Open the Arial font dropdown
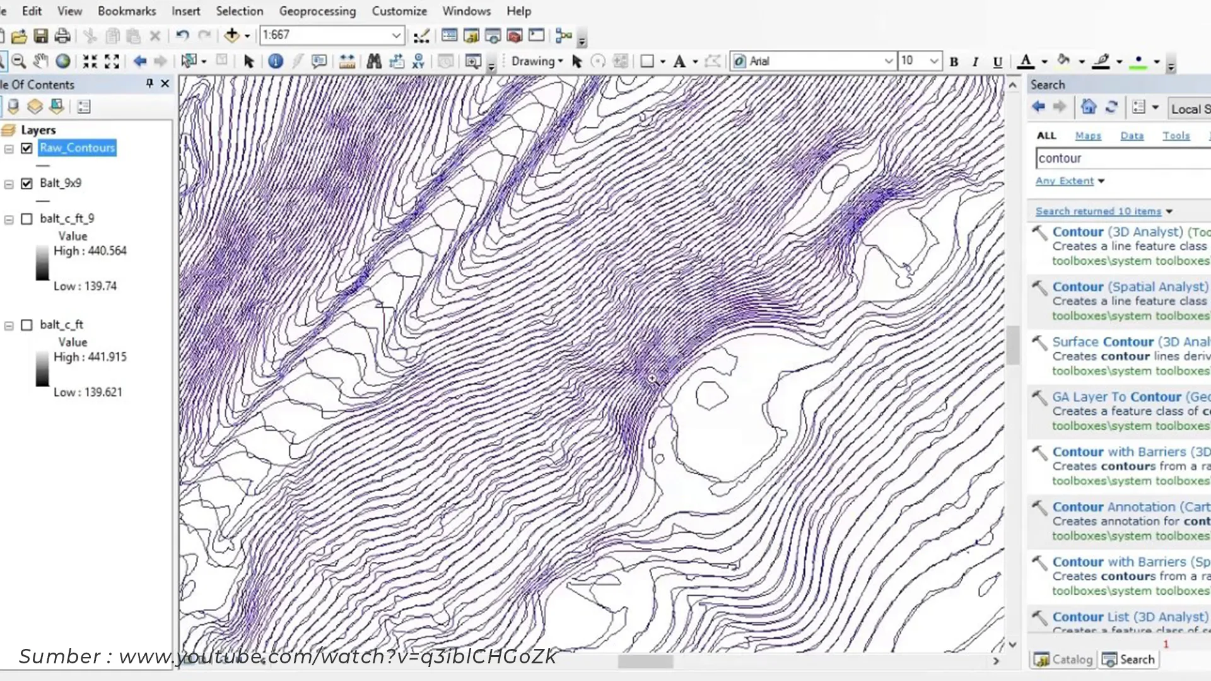 point(888,61)
